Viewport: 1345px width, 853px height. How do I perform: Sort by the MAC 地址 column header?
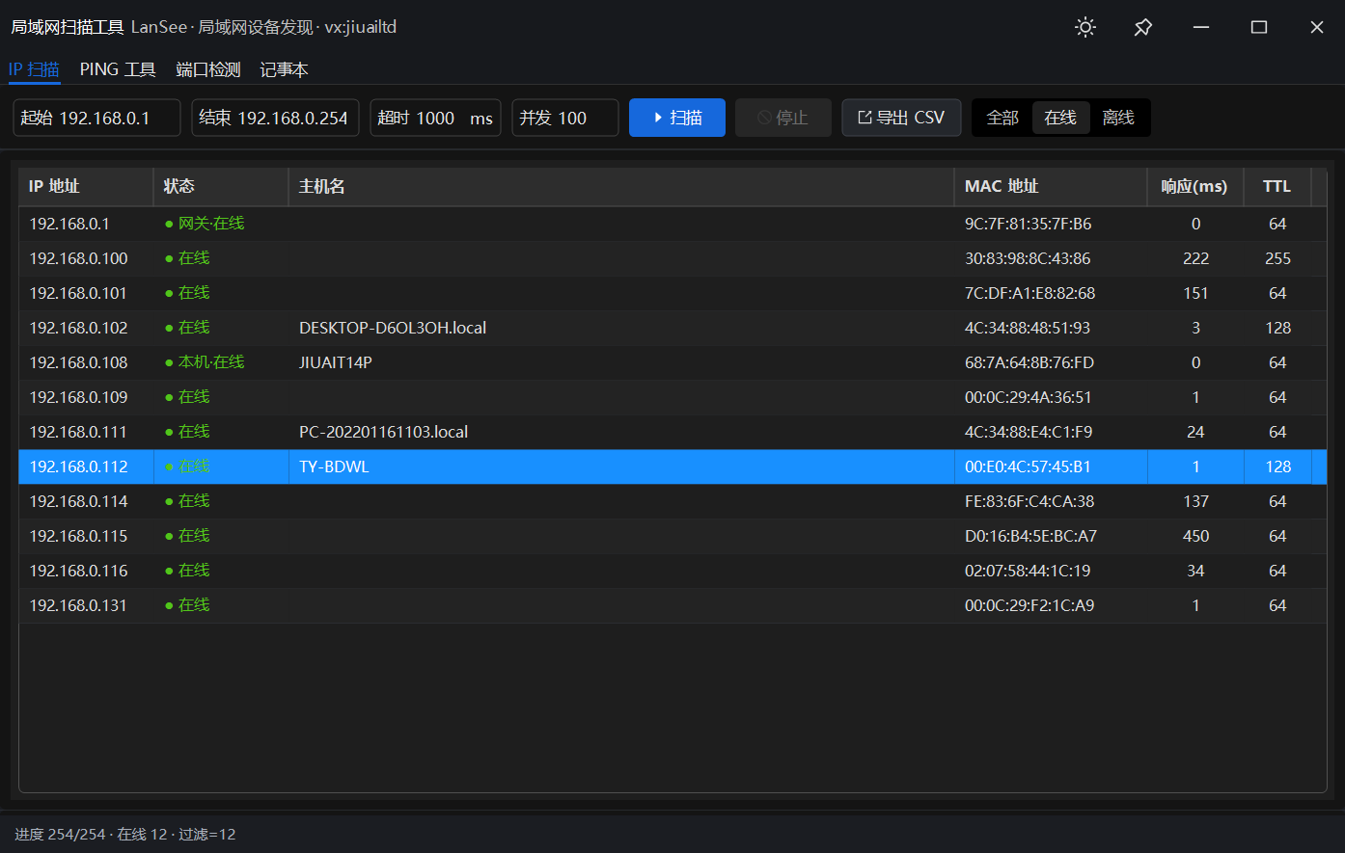coord(1051,187)
